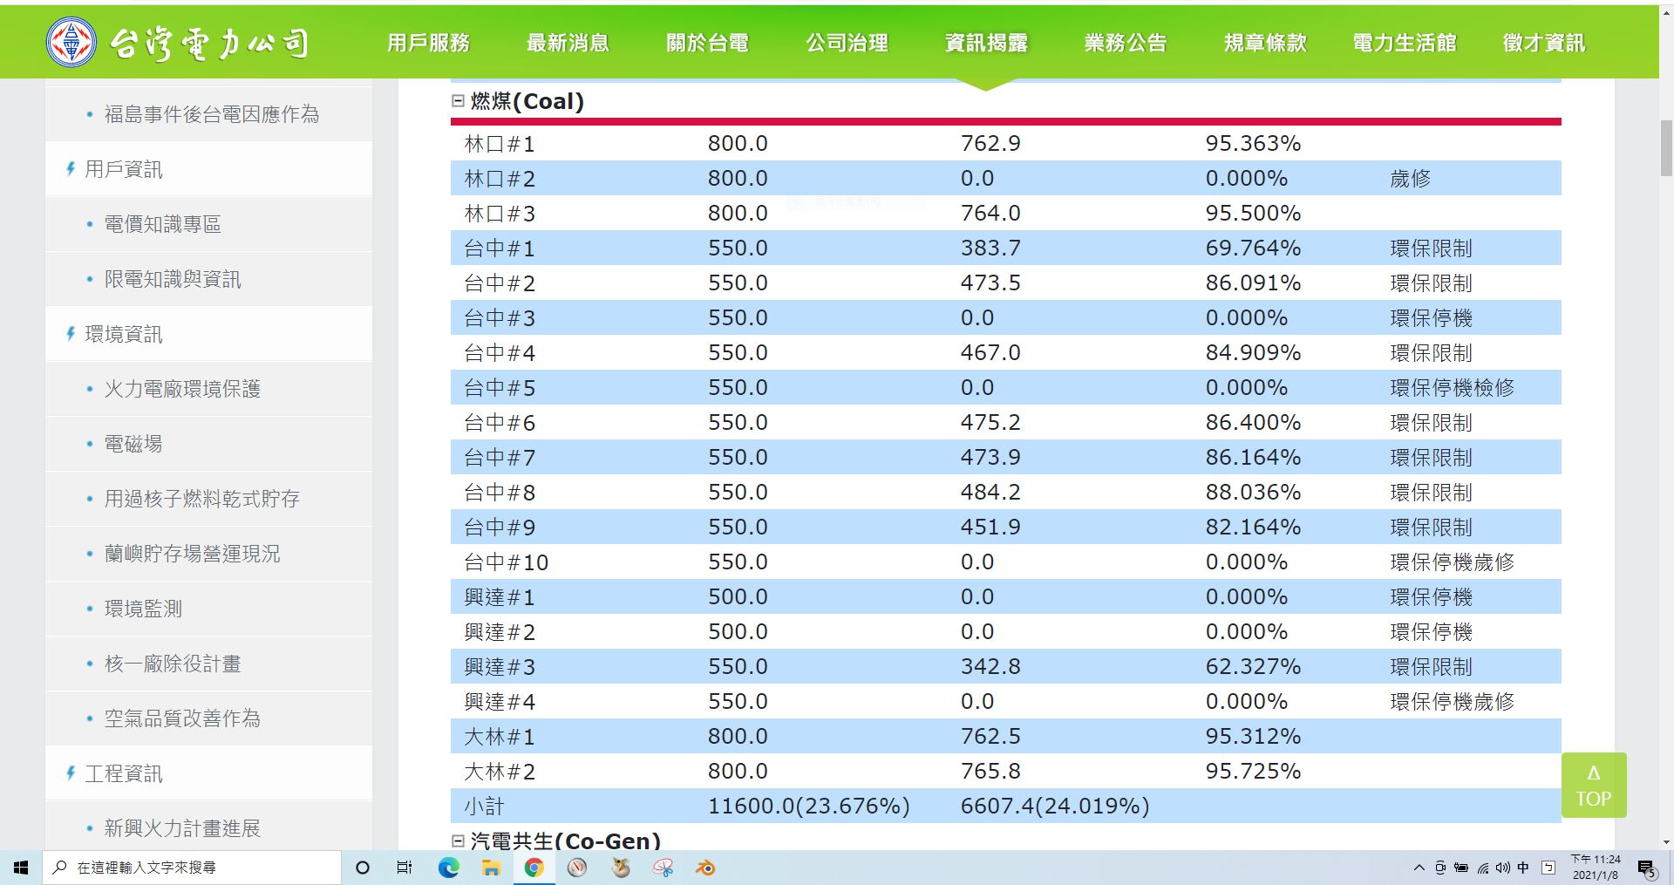1674x885 pixels.
Task: Open the 業務公告 menu
Action: 1126,43
